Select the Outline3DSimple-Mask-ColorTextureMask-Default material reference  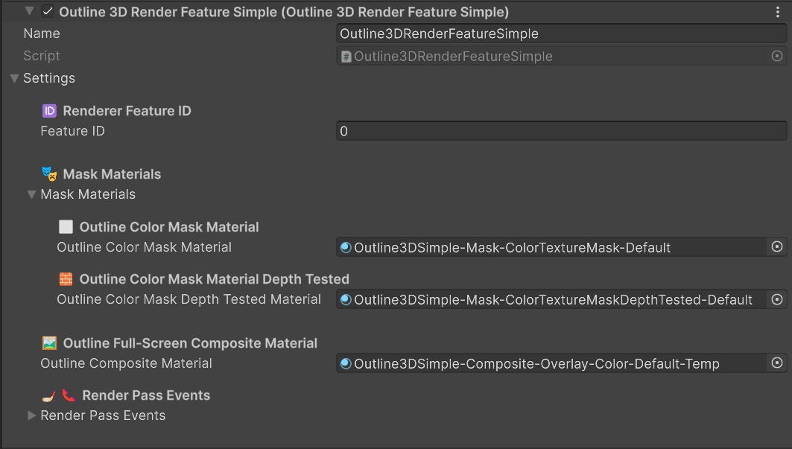pyautogui.click(x=551, y=247)
